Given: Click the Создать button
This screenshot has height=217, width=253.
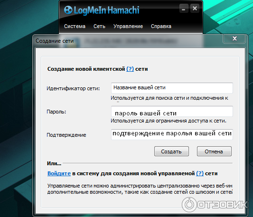Looking at the screenshot, I should click(171, 151).
